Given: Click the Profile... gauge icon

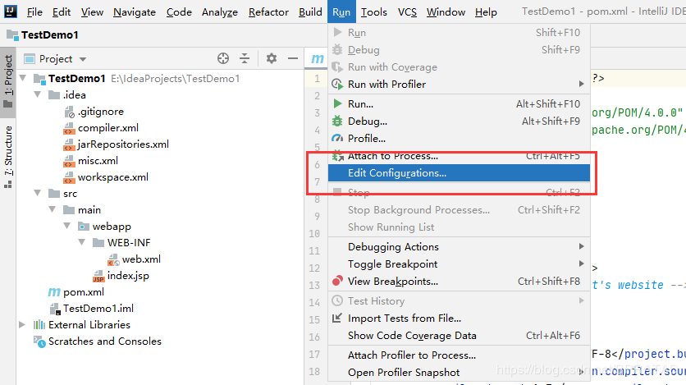Looking at the screenshot, I should tap(336, 139).
